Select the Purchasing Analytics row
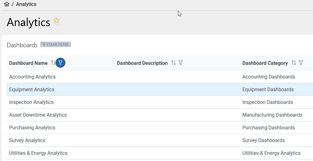 (x=32, y=127)
